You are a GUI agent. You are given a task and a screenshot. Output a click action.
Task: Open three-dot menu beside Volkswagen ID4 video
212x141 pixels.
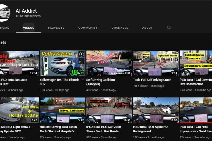[83, 80]
